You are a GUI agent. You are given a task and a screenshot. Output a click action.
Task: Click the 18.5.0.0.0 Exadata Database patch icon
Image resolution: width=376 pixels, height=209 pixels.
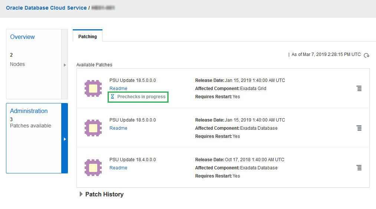click(93, 128)
